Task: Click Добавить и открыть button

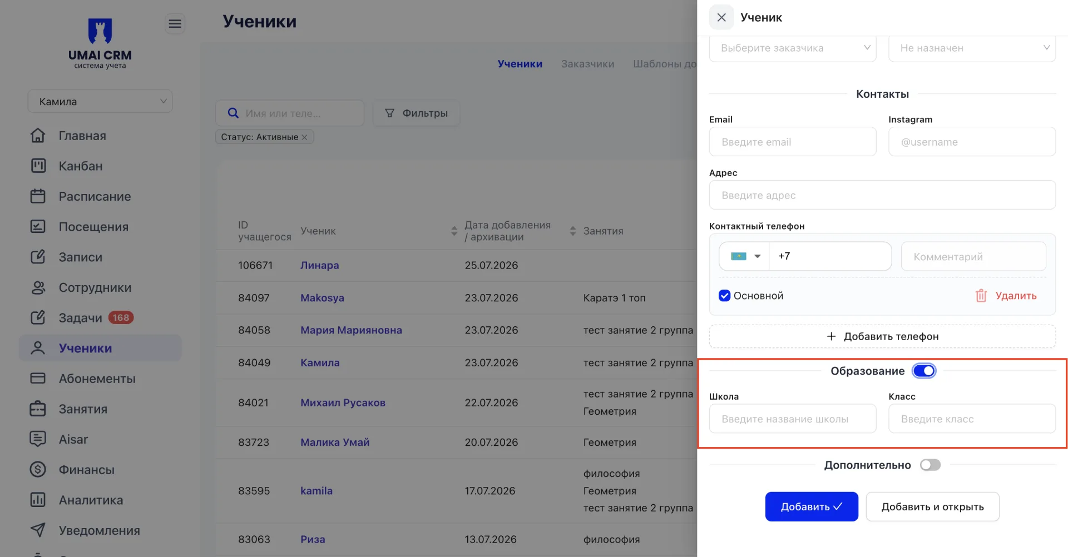Action: tap(932, 506)
